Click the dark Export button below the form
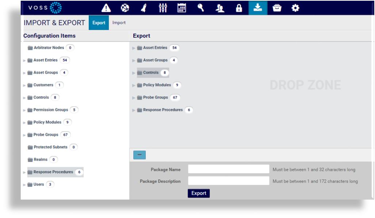This screenshot has width=375, height=218. pos(199,193)
